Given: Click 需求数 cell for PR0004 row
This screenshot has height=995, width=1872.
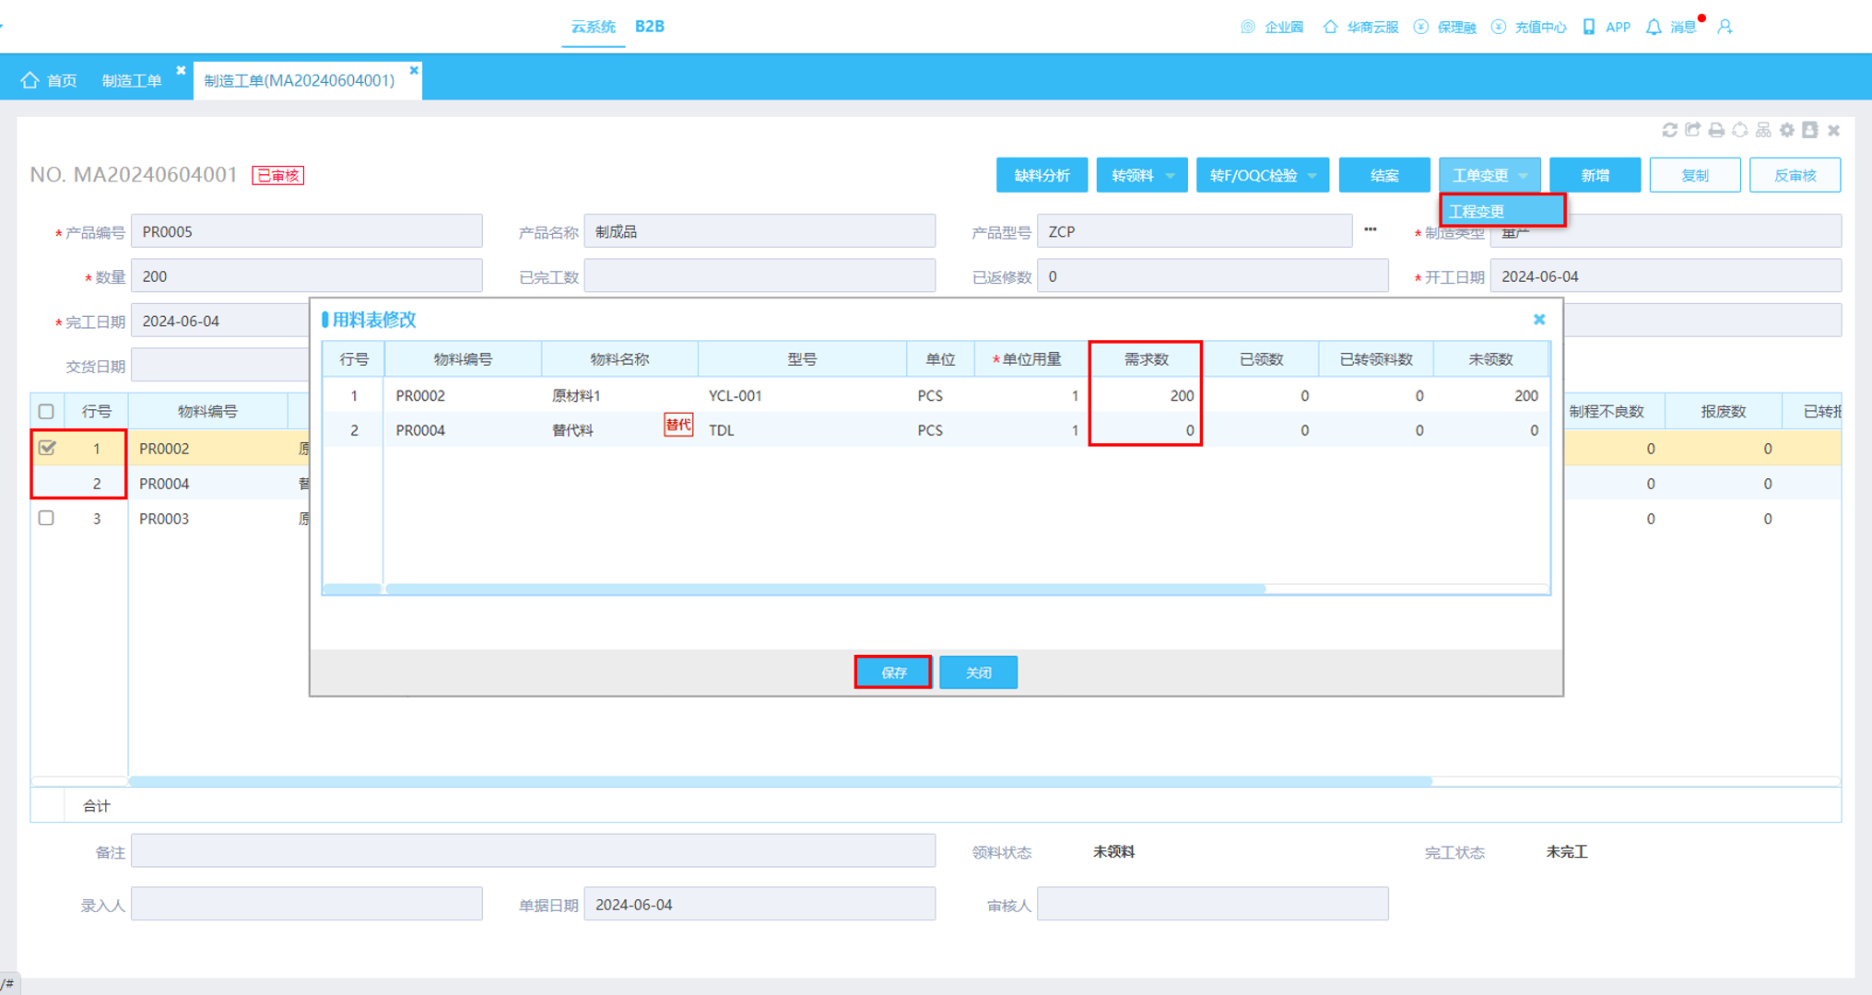Looking at the screenshot, I should [1146, 430].
